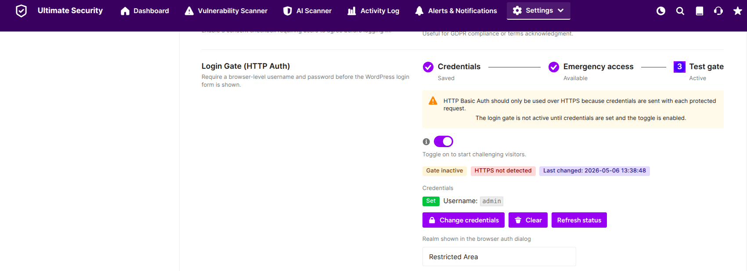Open the Vulnerability Scanner tab
Viewport: 747px width, 271px height.
(x=226, y=11)
